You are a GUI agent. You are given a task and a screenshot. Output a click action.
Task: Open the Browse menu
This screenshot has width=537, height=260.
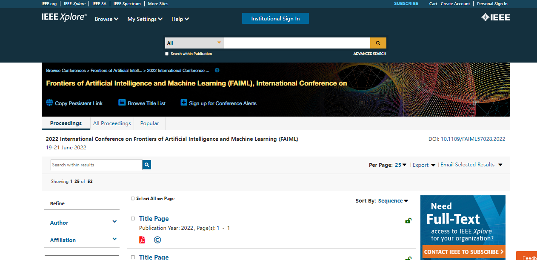coord(106,19)
